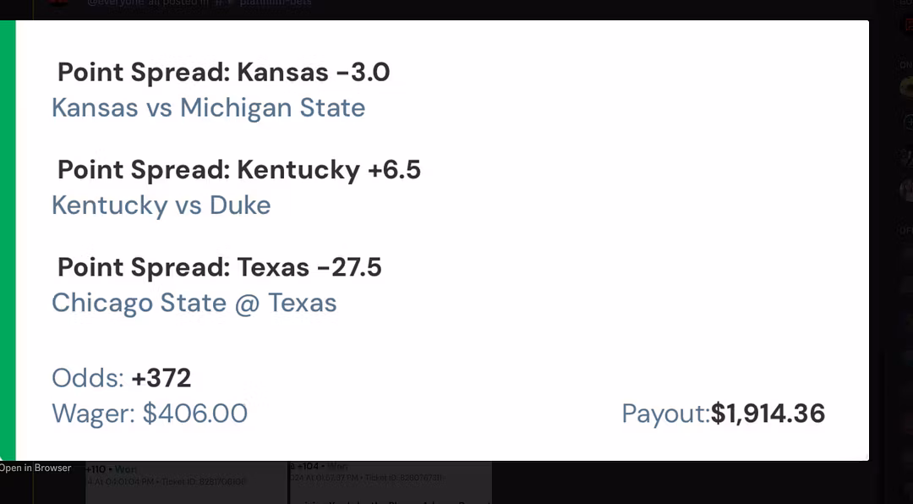The image size is (913, 504).
Task: Click the dimmed platinum-bets channel mention
Action: point(272,4)
